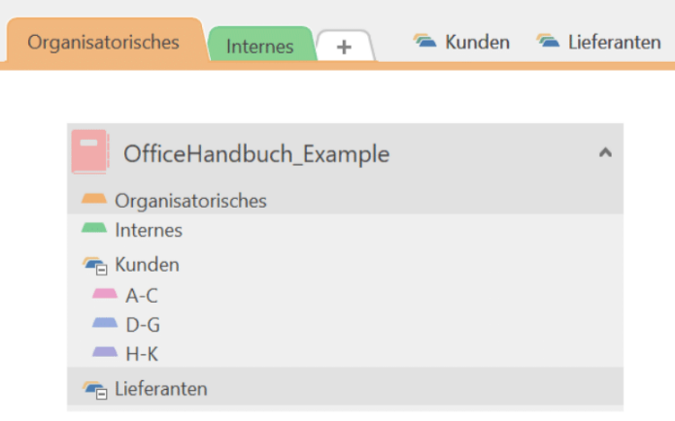Switch to the Internes tab

pos(259,46)
